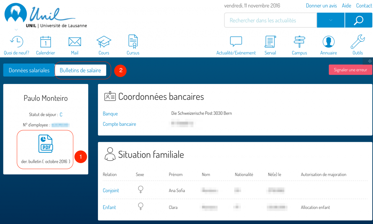Open the Annuaire person icon
This screenshot has height=224, width=373.
pyautogui.click(x=329, y=42)
